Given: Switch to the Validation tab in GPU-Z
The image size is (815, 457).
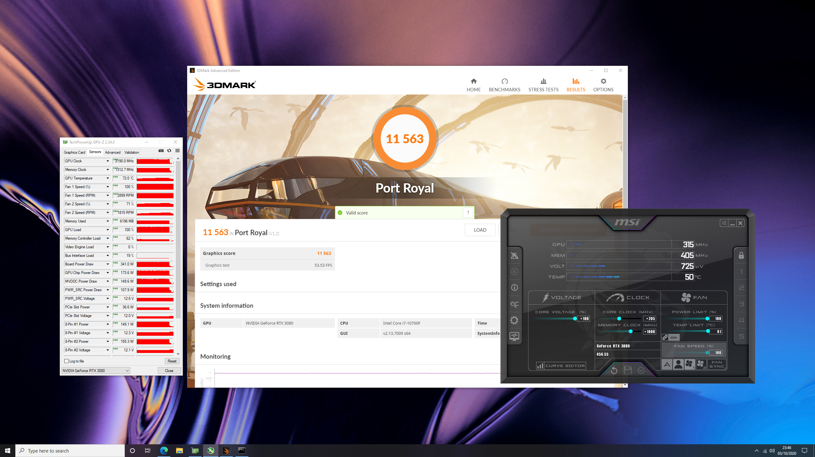Looking at the screenshot, I should (131, 152).
